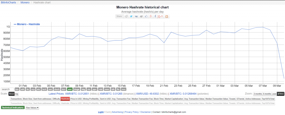Select the doge coin tag

pos(77,89)
